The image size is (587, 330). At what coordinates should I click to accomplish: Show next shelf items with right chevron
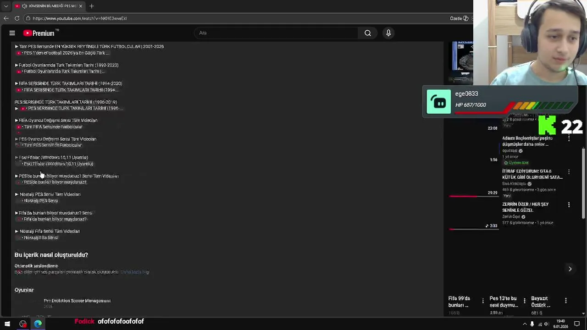coord(570,269)
